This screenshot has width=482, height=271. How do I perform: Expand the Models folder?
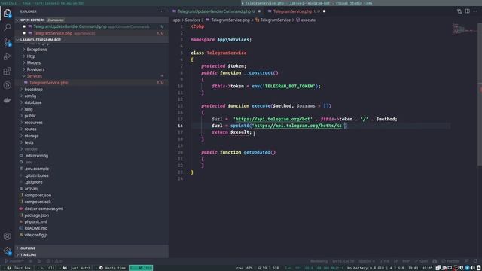[33, 62]
